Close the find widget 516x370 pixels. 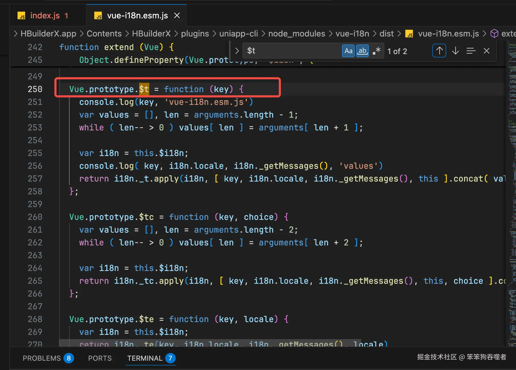(486, 51)
